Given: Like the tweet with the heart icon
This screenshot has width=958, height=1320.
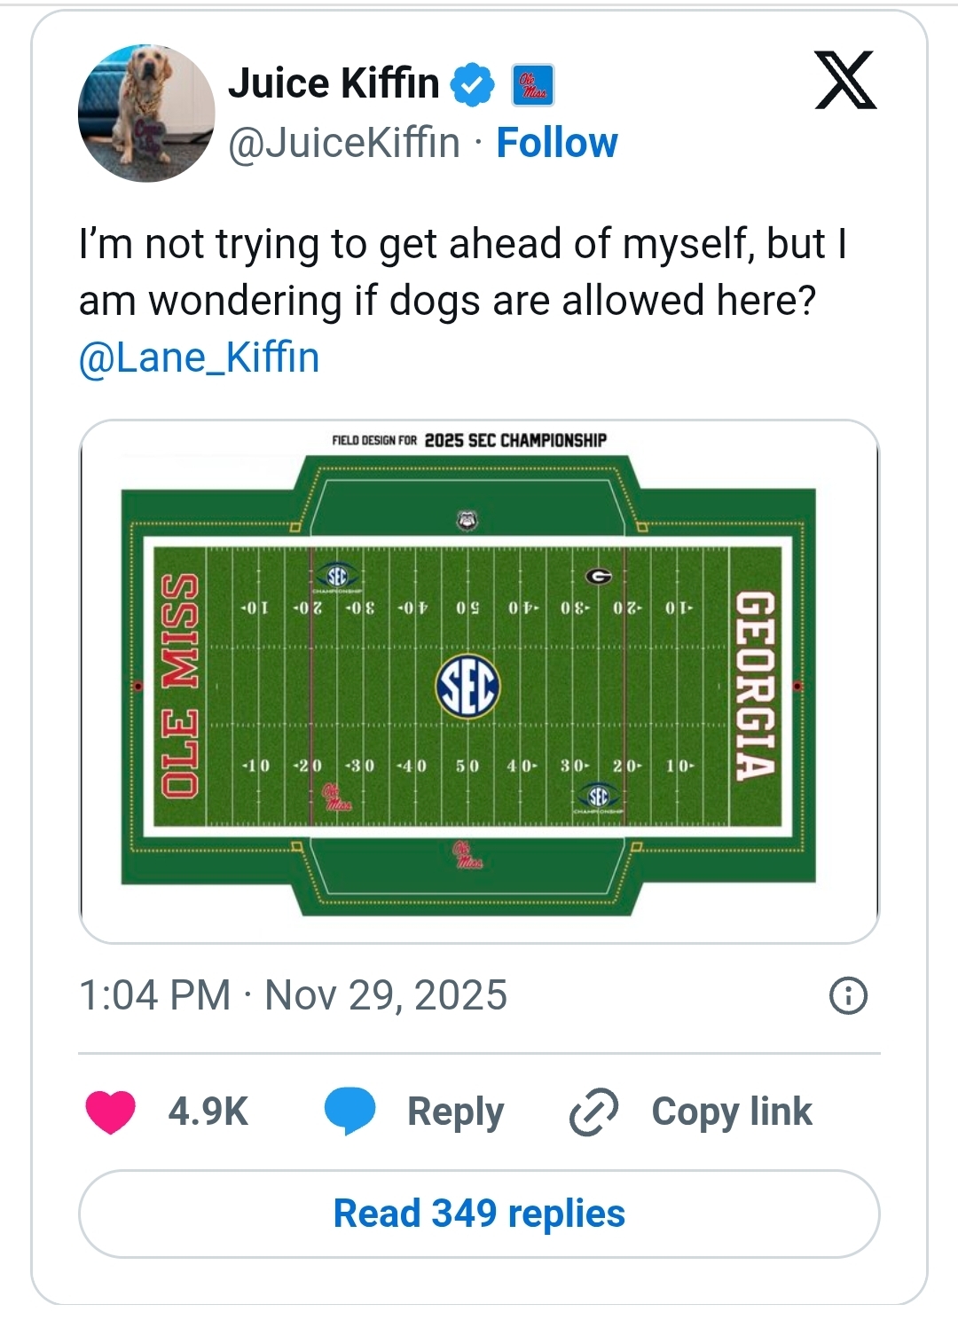Looking at the screenshot, I should [x=111, y=1112].
